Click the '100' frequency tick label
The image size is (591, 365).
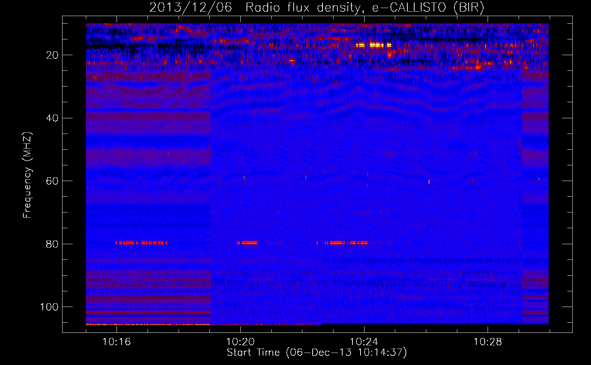49,307
